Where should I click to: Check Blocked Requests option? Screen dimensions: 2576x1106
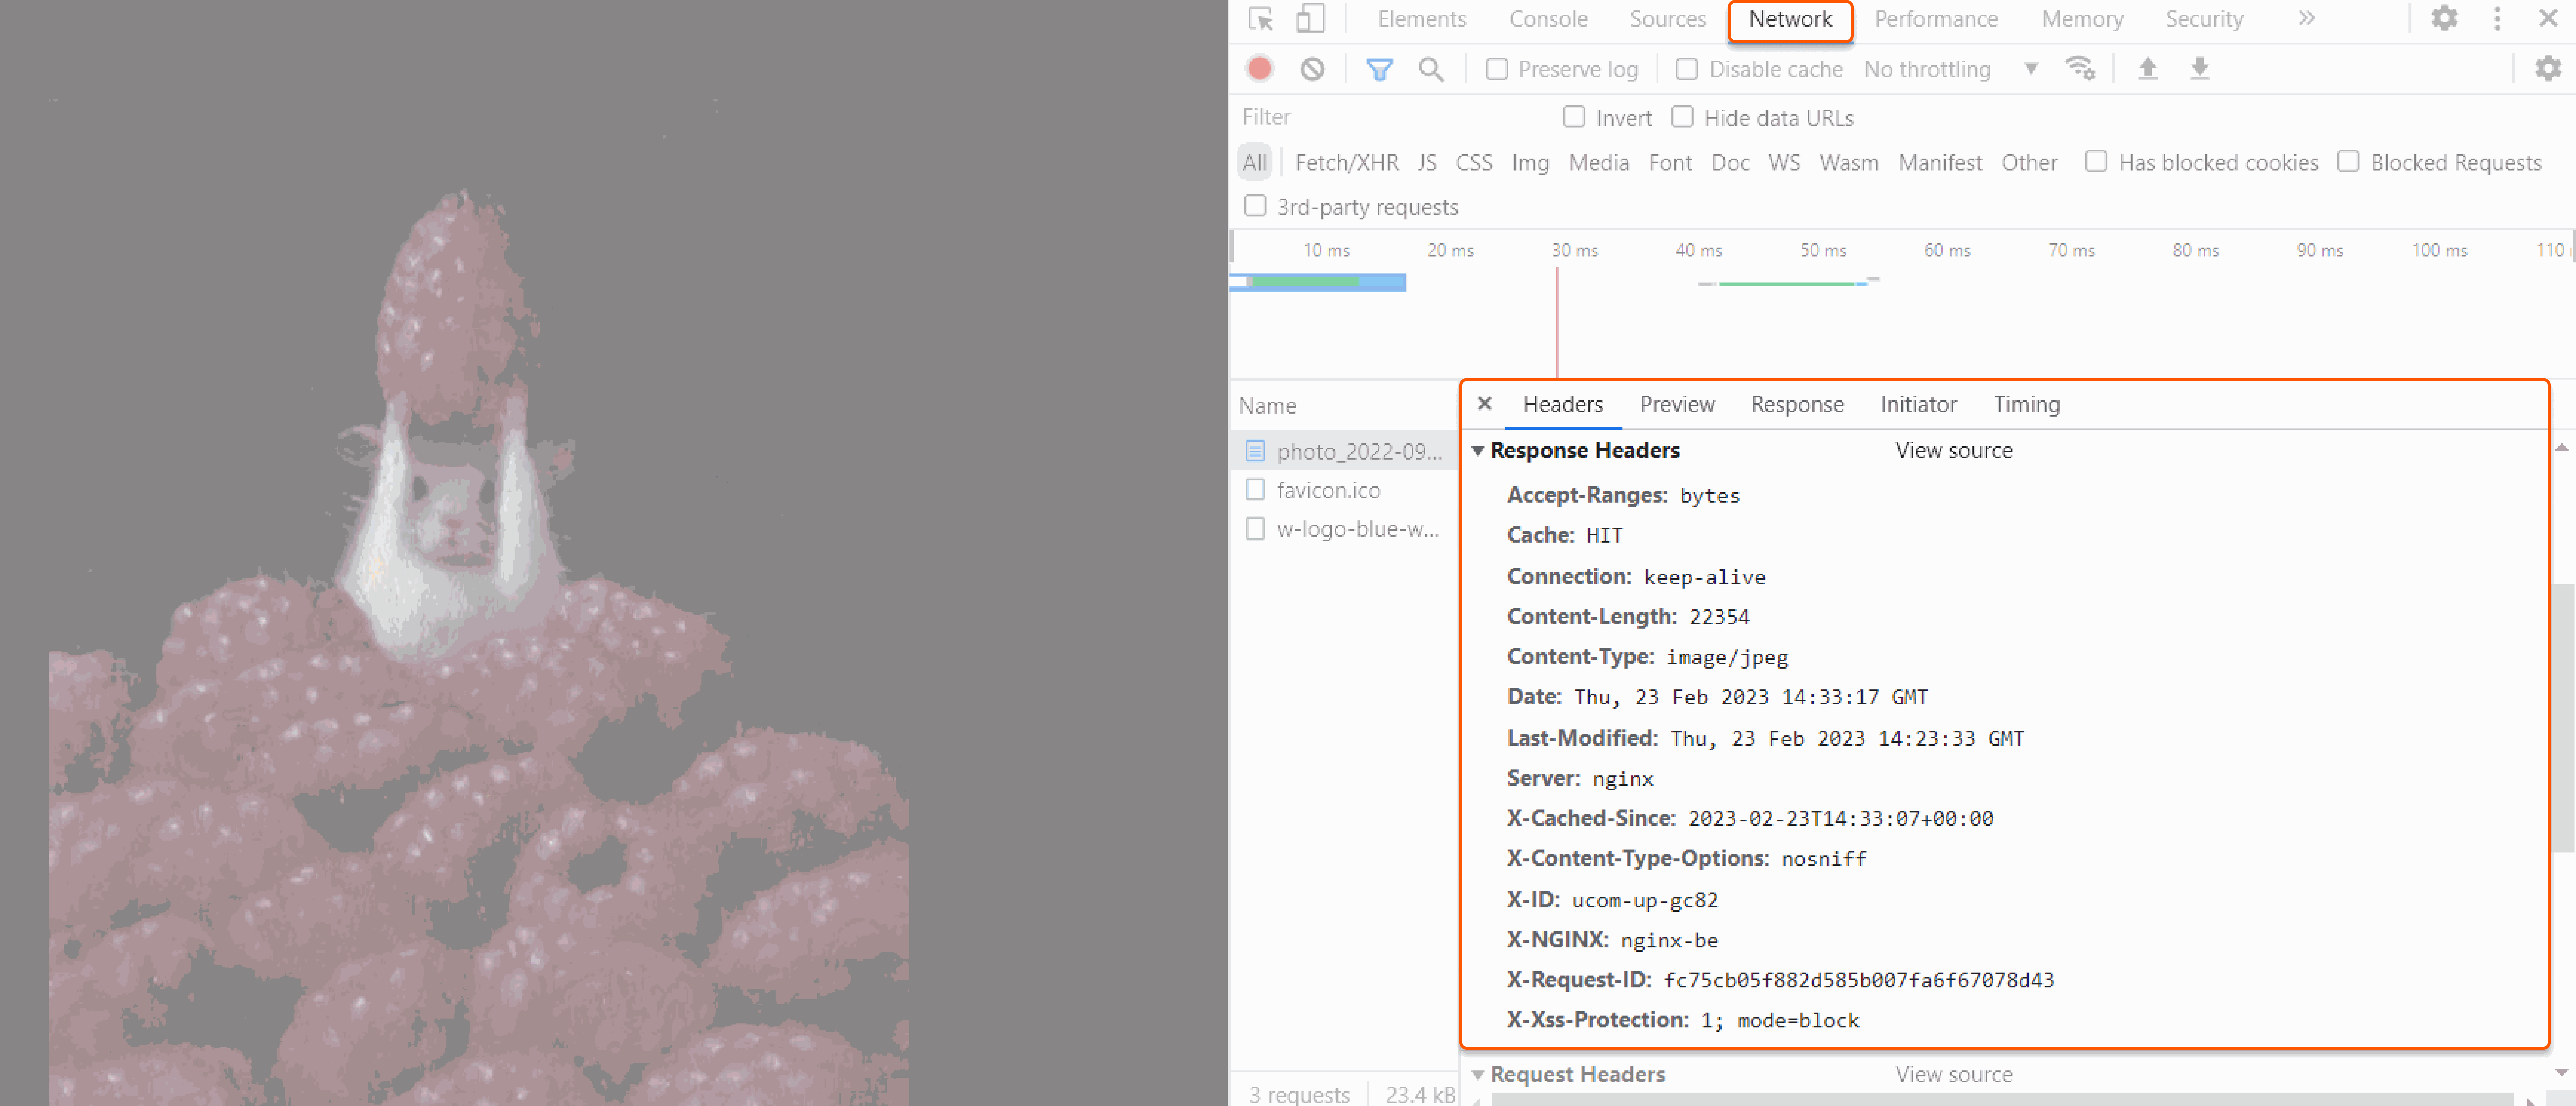coord(2348,161)
